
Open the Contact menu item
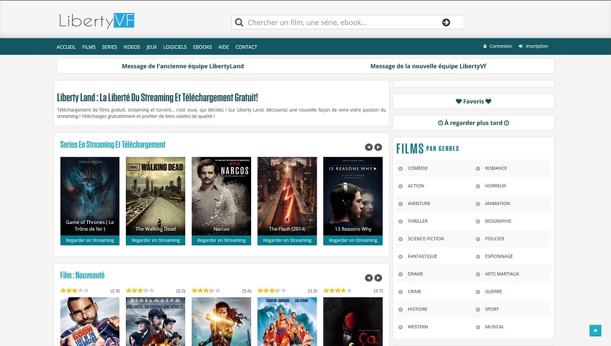click(x=246, y=47)
